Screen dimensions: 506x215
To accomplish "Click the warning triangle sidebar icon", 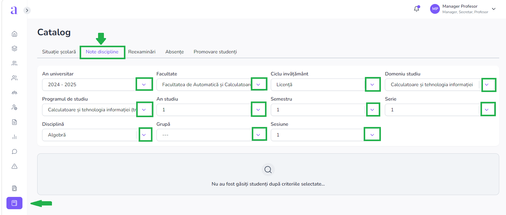I will 14,166.
